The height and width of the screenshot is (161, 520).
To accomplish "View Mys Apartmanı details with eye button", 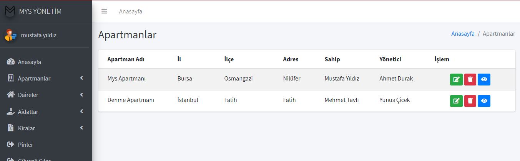I will click(484, 79).
